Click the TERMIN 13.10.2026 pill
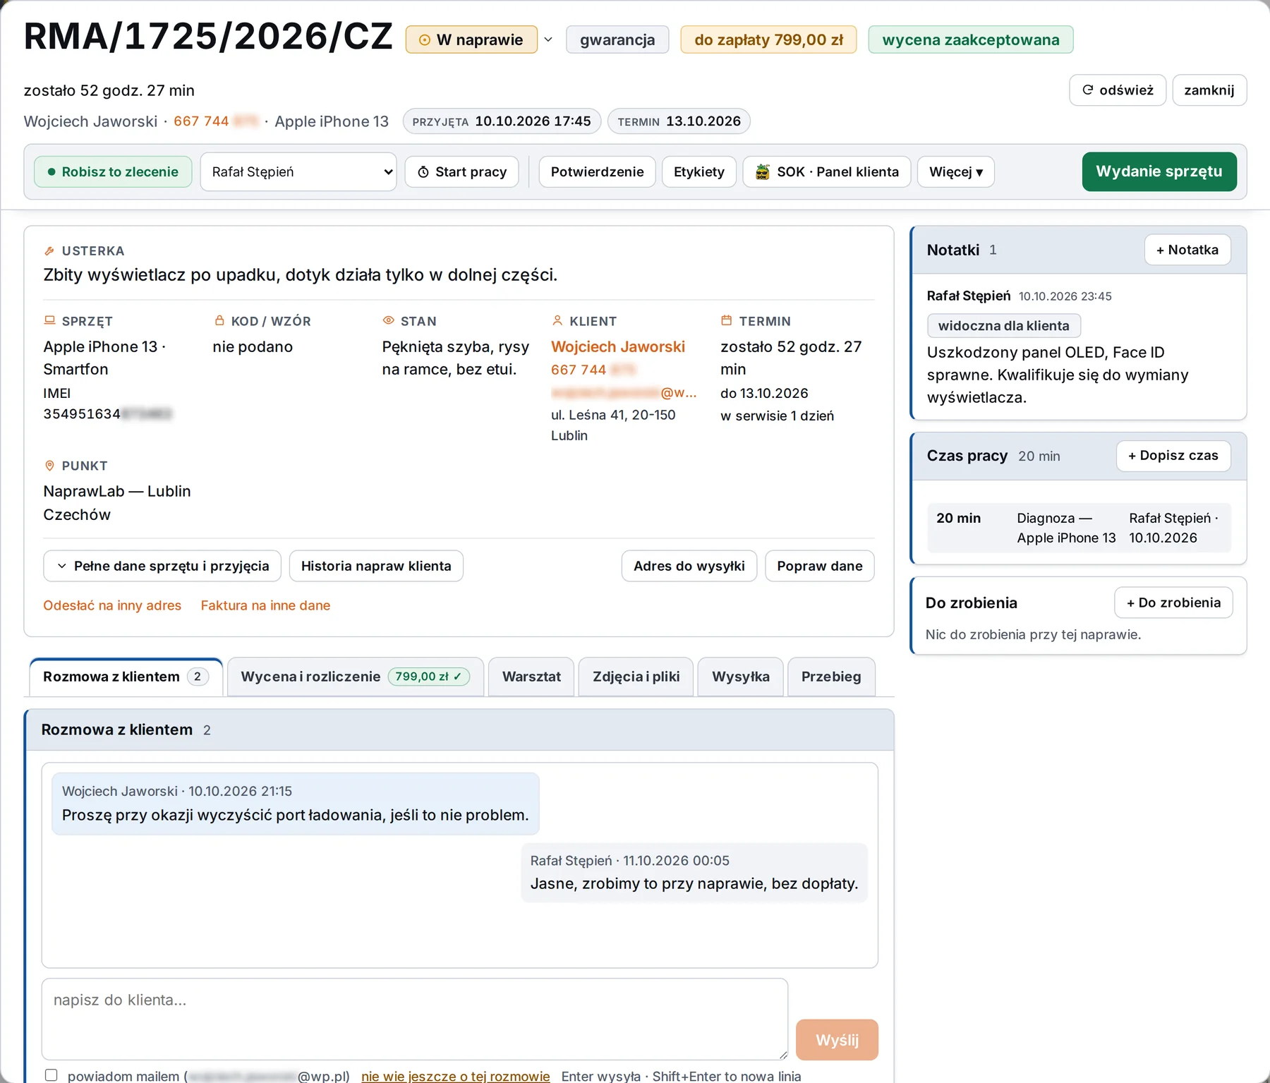Screen dimensions: 1270x1083 pos(679,121)
